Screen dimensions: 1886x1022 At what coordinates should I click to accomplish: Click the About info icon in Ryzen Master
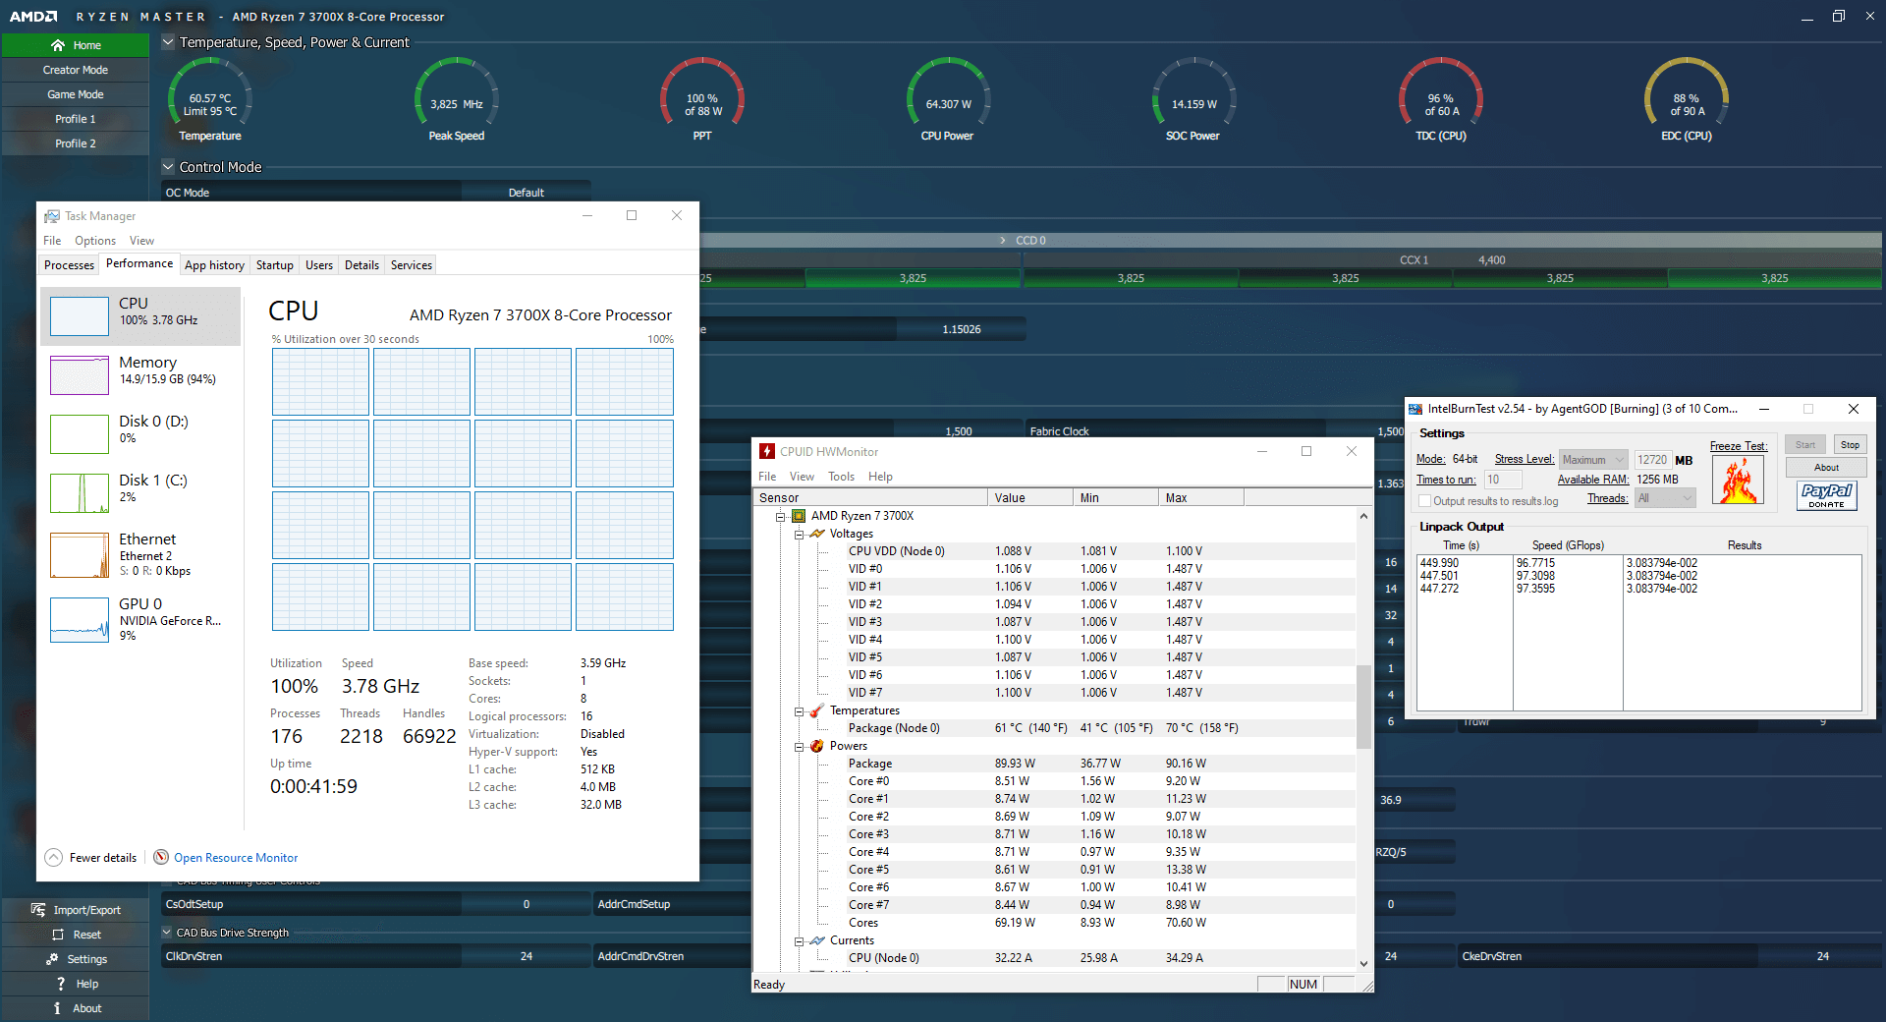[x=58, y=1008]
